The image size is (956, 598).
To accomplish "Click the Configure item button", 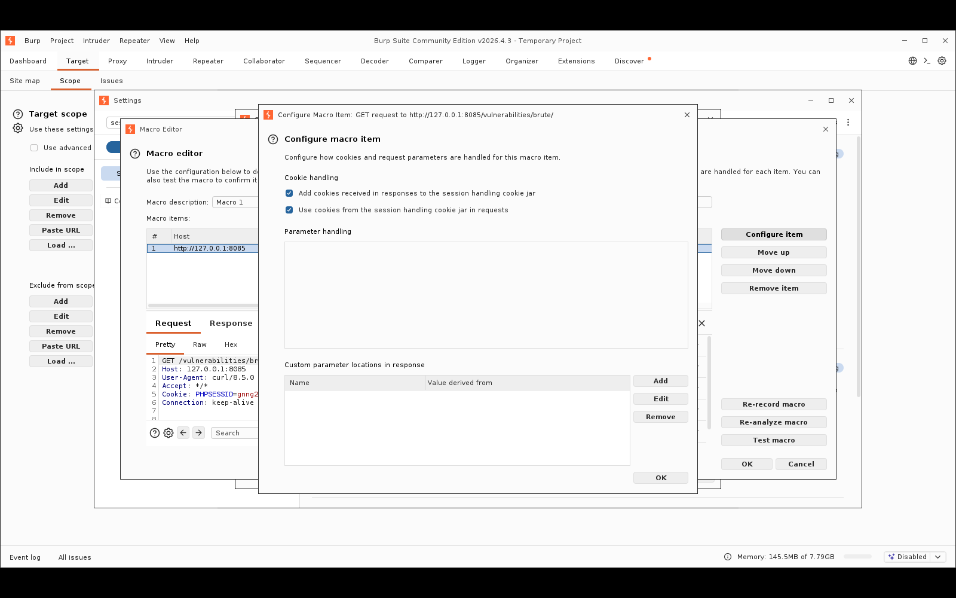I will tap(774, 234).
